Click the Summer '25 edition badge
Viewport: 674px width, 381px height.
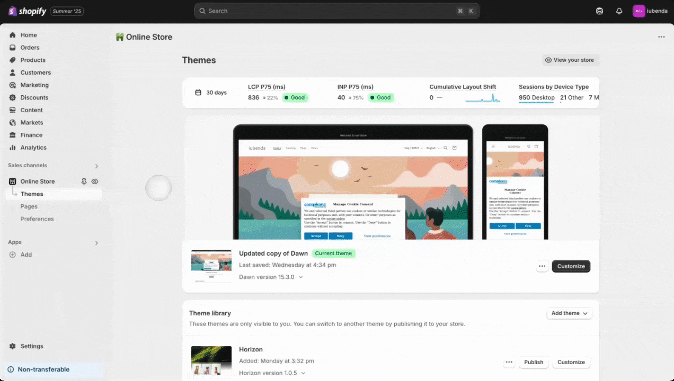pos(67,11)
